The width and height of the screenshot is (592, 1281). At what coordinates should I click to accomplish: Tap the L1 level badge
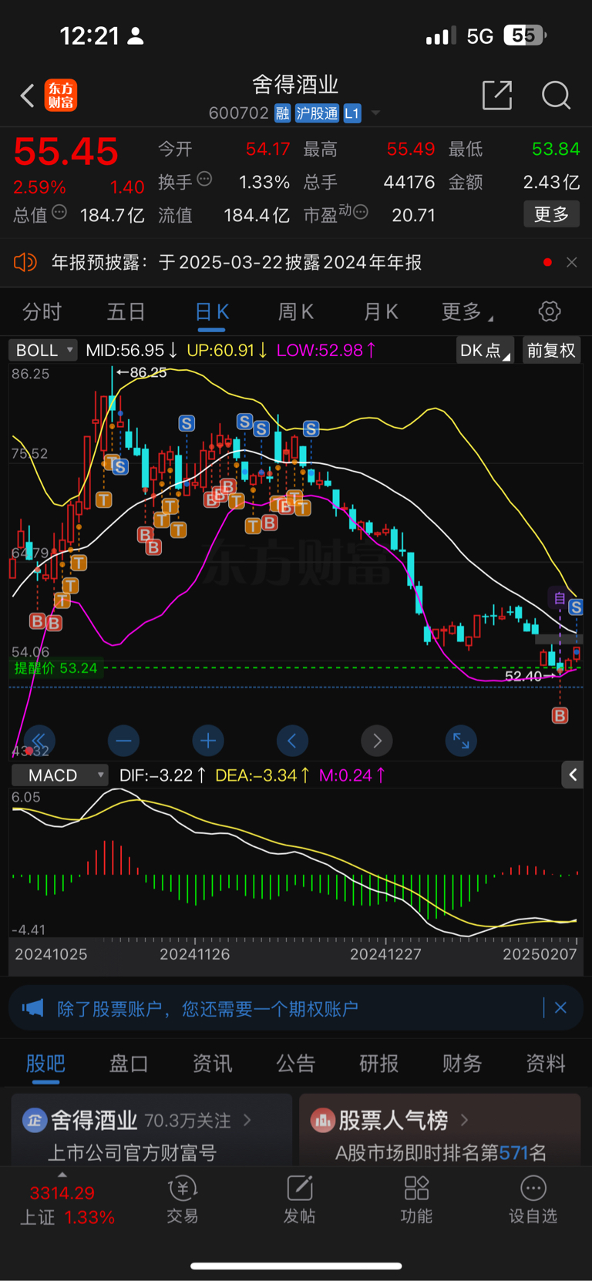351,113
